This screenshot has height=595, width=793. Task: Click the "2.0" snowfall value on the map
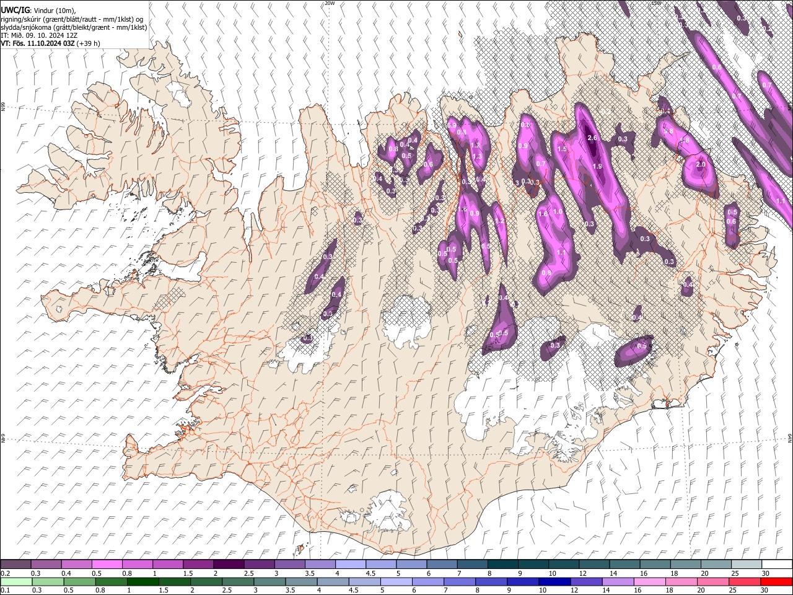[x=701, y=165]
